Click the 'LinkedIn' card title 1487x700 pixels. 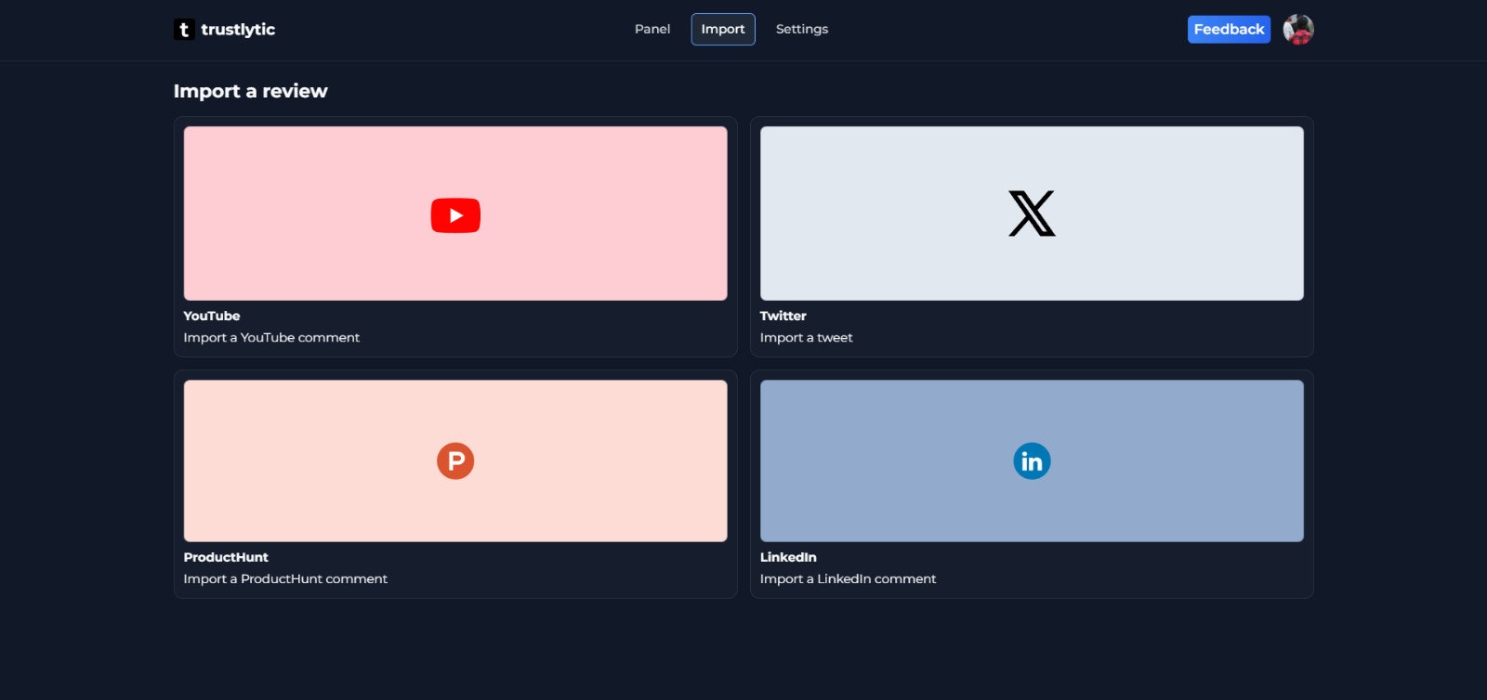click(788, 557)
